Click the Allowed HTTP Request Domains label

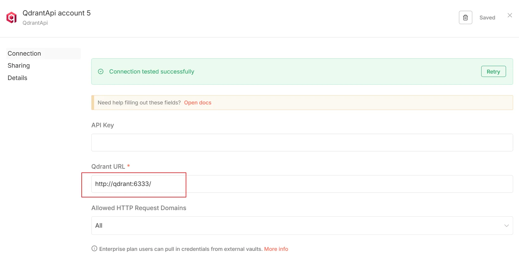point(139,208)
